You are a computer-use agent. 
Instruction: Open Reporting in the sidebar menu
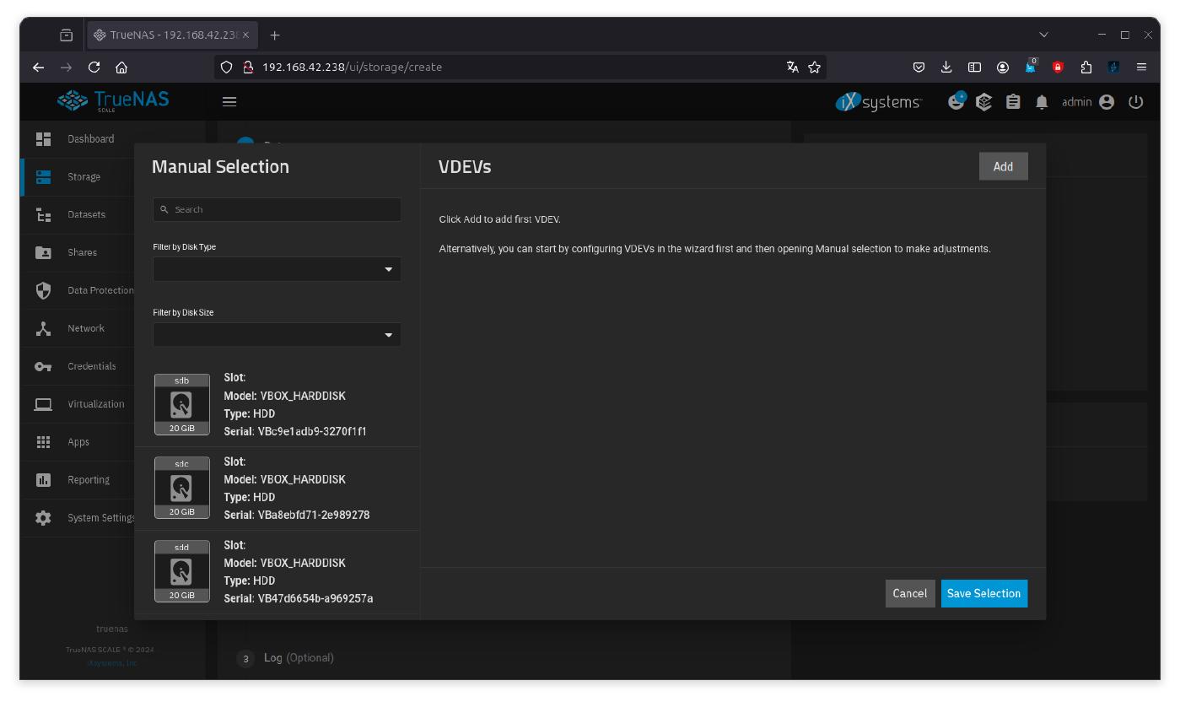(x=88, y=480)
